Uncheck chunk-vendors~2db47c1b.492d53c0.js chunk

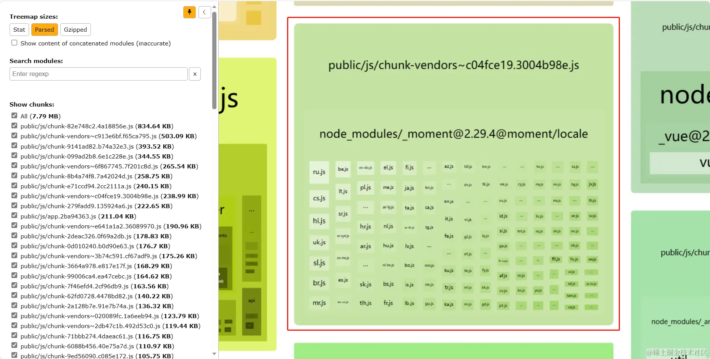pos(15,325)
